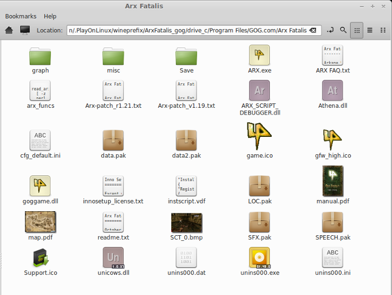Maximize the Arx Fatalis window
The width and height of the screenshot is (392, 295).
coord(372,7)
